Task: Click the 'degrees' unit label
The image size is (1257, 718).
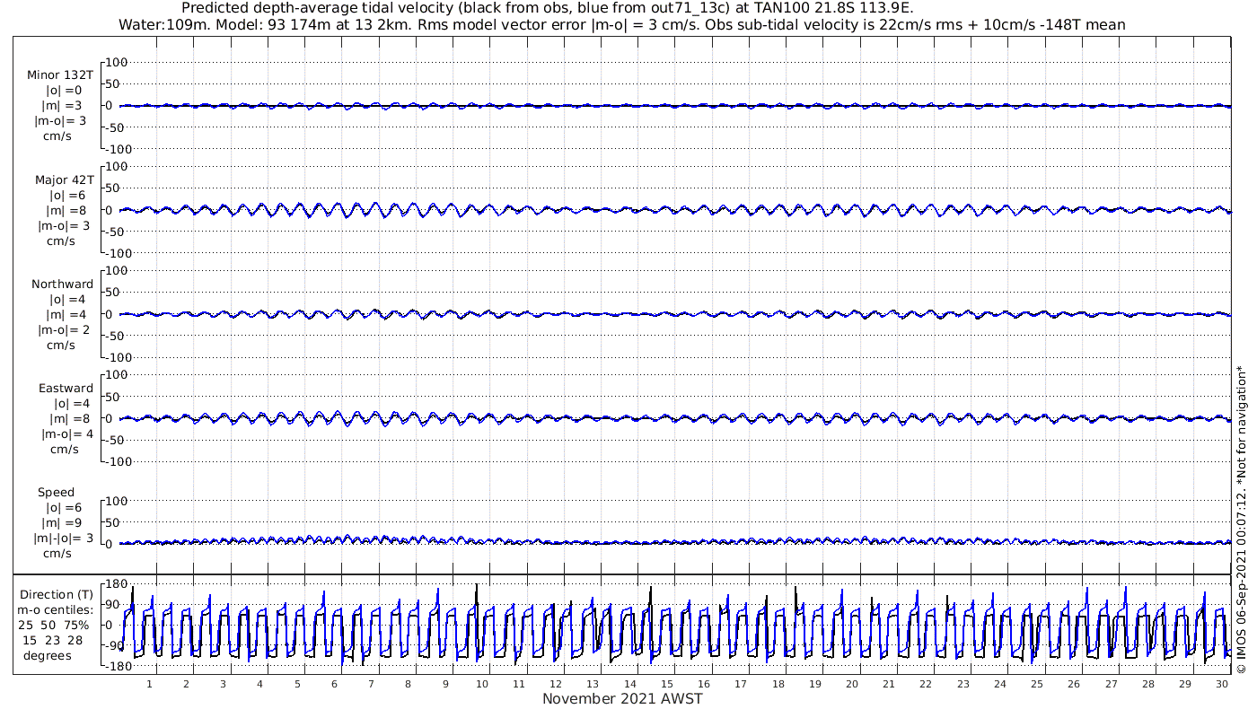Action: pos(48,655)
